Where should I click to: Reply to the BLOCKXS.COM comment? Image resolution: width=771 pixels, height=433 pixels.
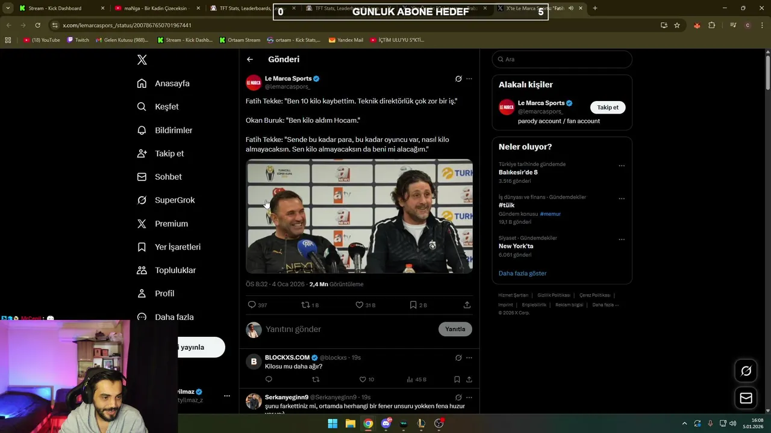(269, 379)
